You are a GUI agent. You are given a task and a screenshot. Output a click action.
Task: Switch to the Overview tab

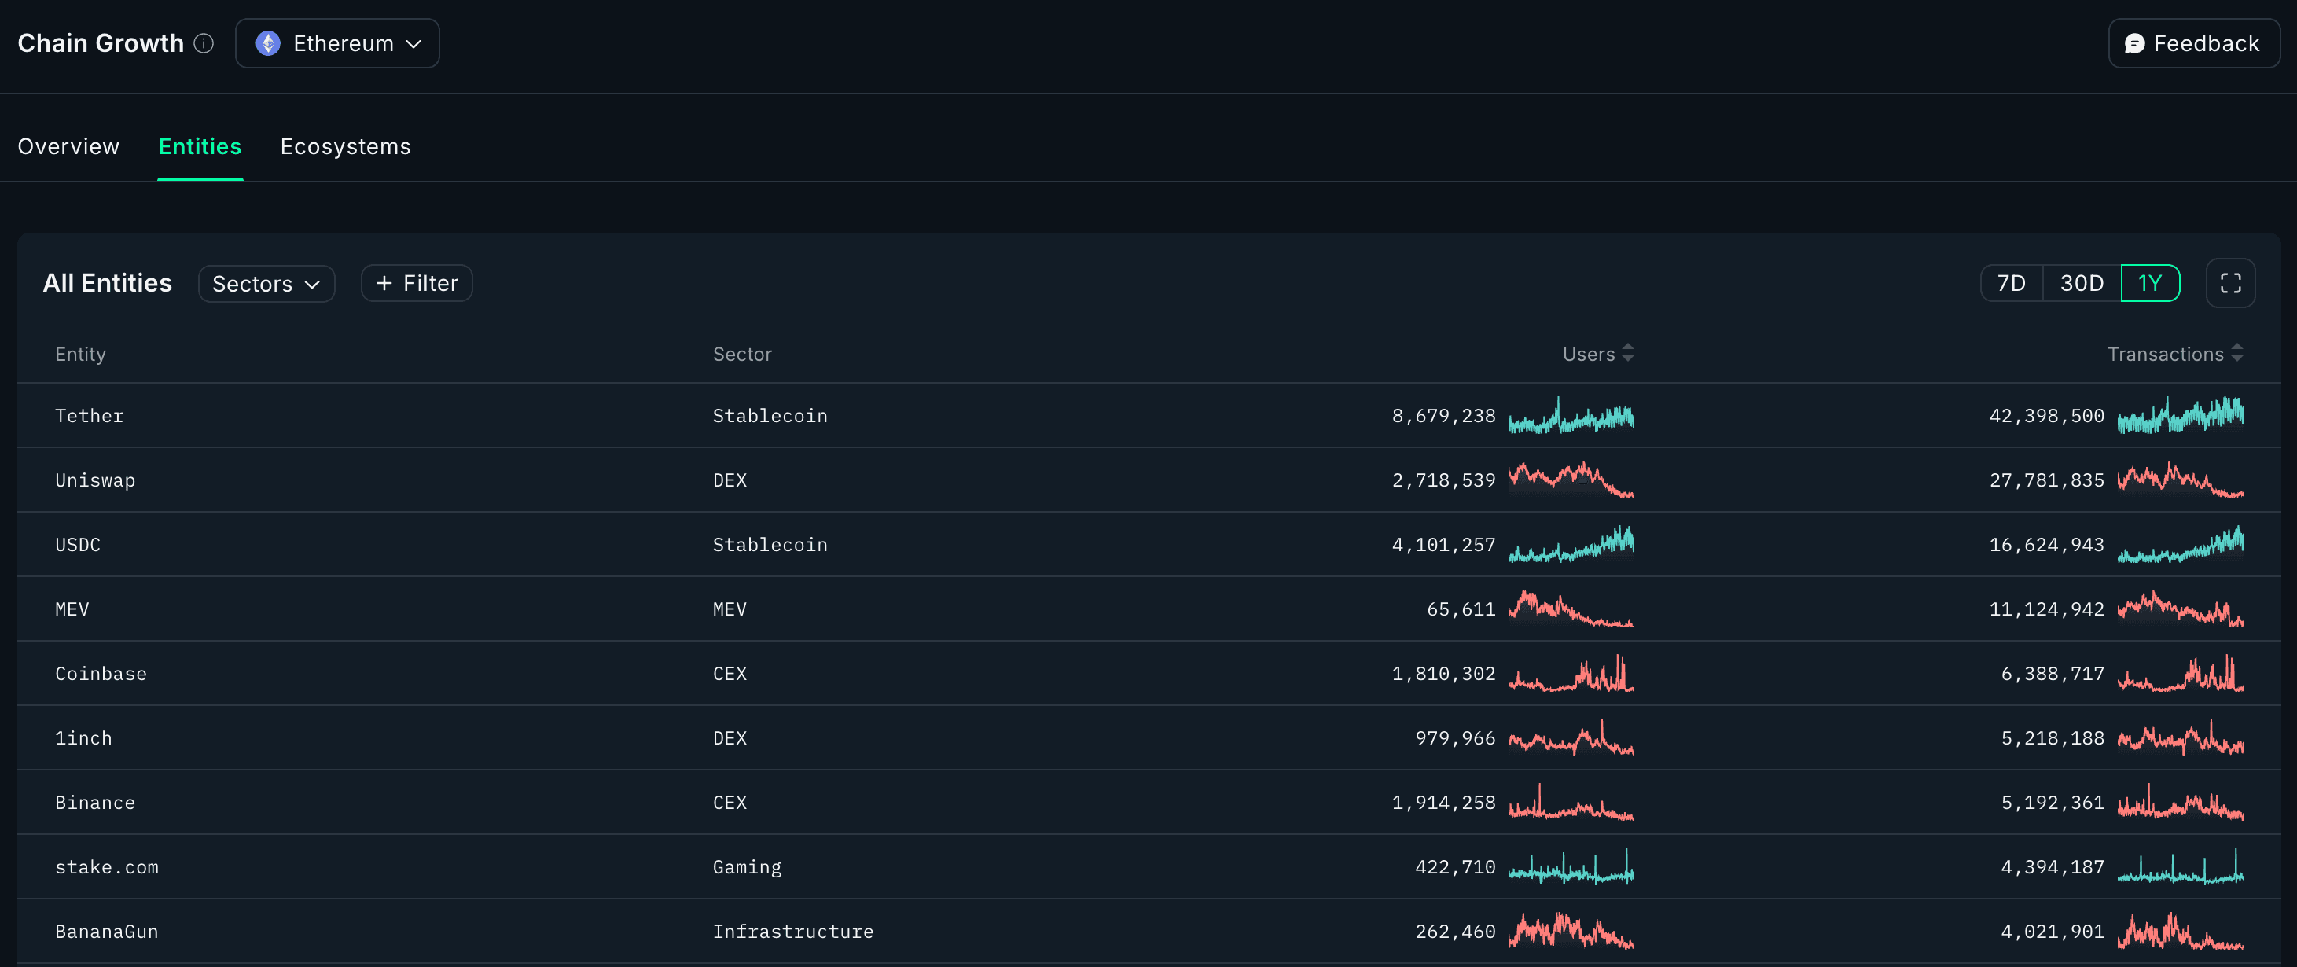68,146
